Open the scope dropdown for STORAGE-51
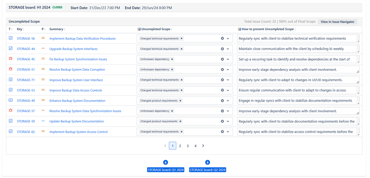The height and width of the screenshot is (178, 370). [228, 69]
